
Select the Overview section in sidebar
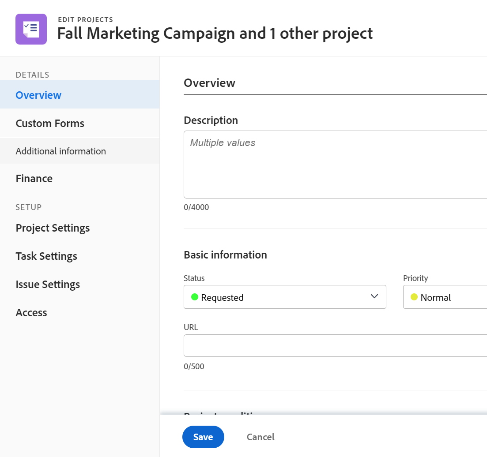38,95
